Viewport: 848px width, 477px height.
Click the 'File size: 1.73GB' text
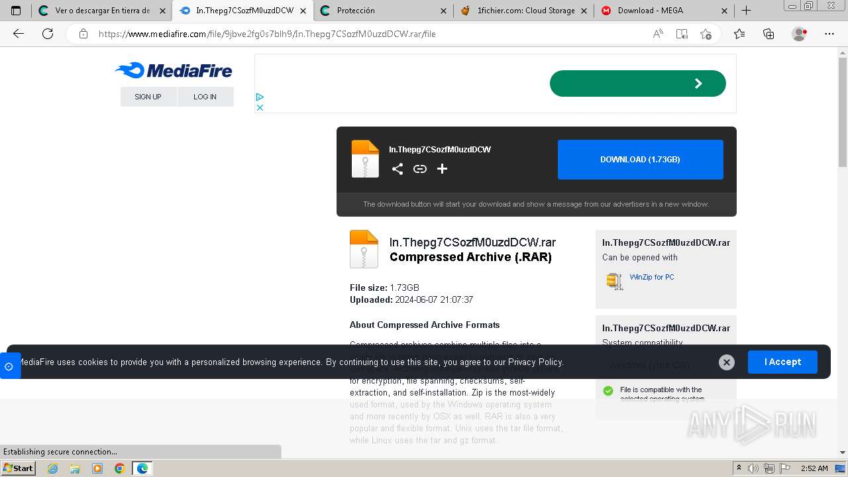click(x=384, y=288)
